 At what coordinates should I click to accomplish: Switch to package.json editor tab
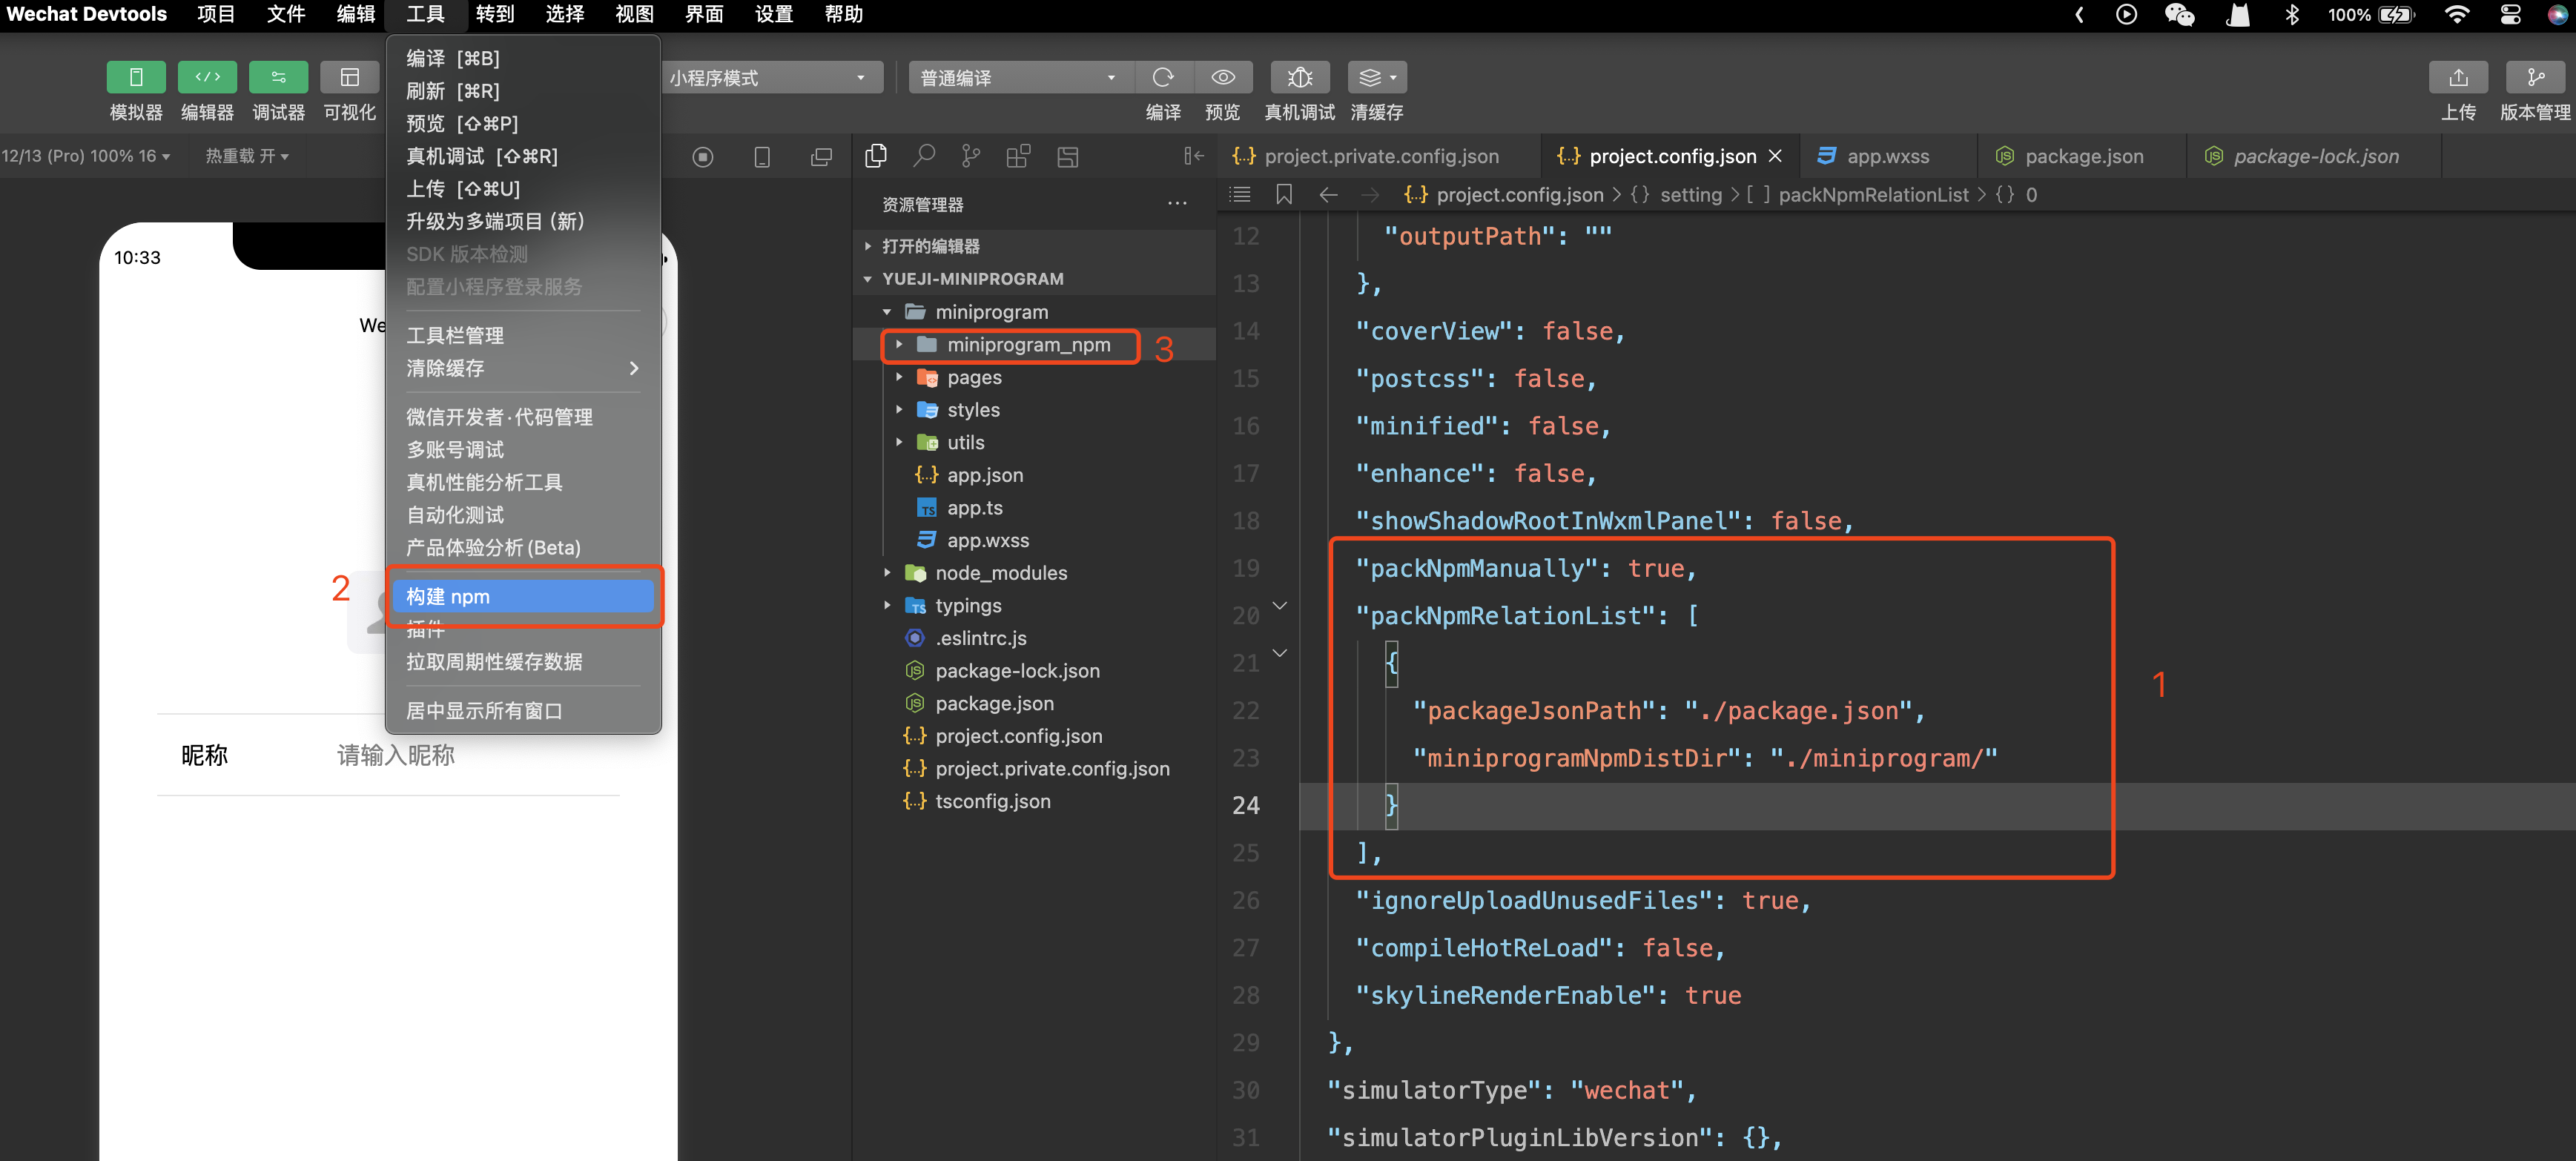[2083, 156]
